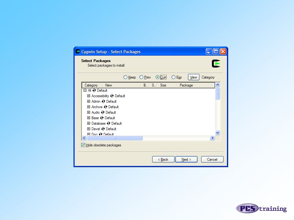
Task: Click the cycle icon on Archive row
Action: tap(106, 107)
